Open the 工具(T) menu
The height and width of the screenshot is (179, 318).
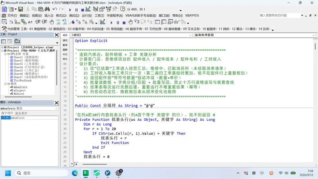click(99, 16)
